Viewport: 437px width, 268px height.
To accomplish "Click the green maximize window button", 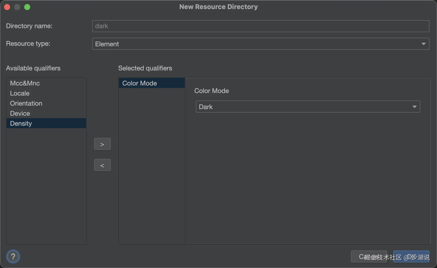I will [x=27, y=7].
